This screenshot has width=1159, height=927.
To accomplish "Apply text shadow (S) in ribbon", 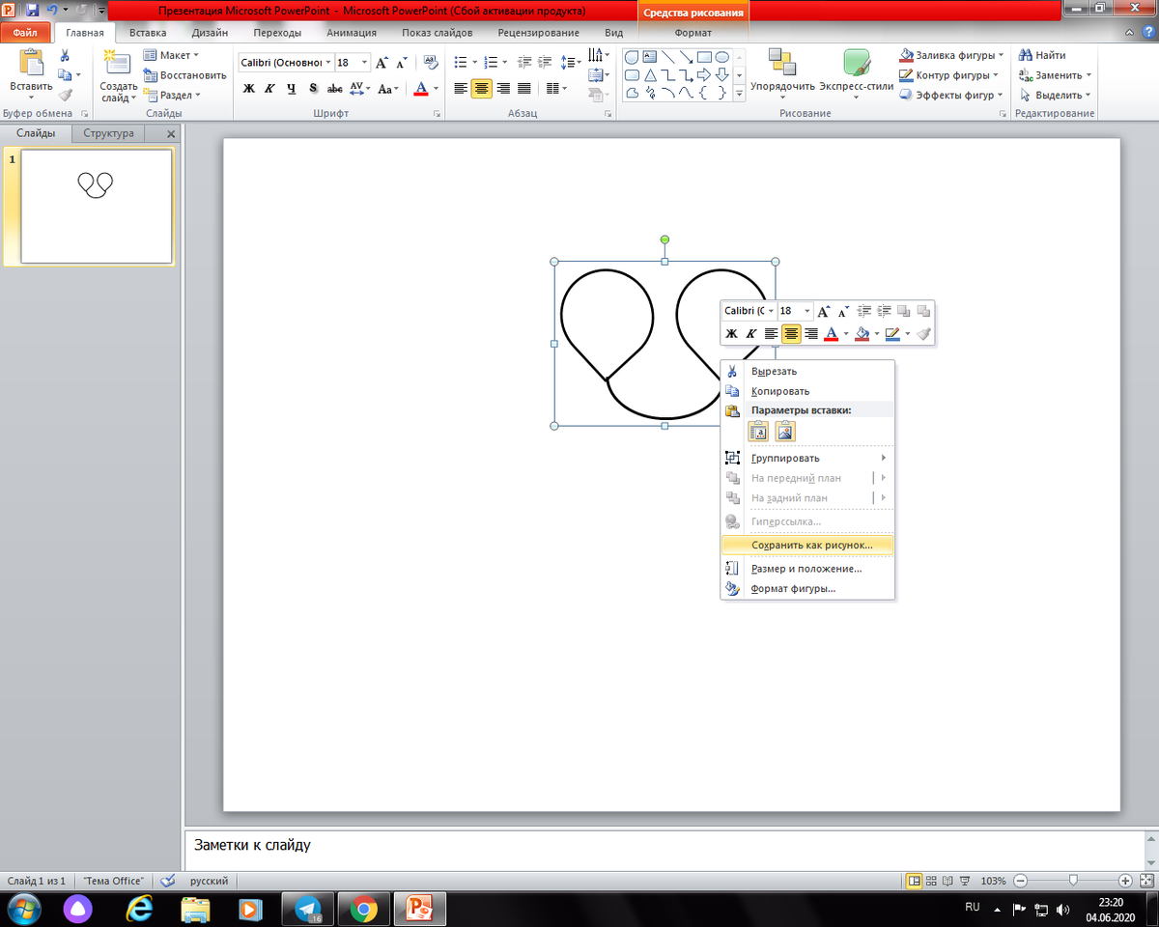I will [x=313, y=88].
